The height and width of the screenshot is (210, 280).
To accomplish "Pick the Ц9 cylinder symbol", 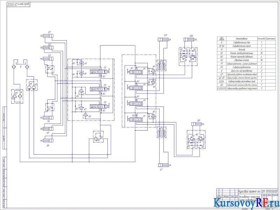I will 164,40.
